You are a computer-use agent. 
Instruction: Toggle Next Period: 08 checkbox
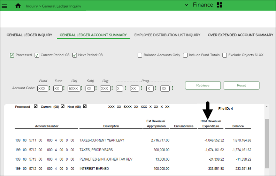tap(75, 55)
